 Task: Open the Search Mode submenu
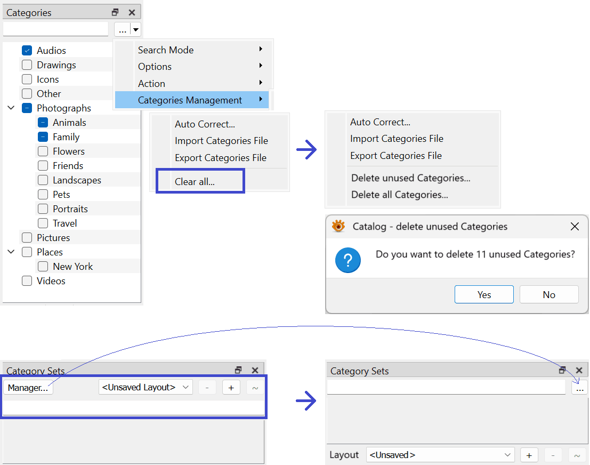pyautogui.click(x=192, y=50)
